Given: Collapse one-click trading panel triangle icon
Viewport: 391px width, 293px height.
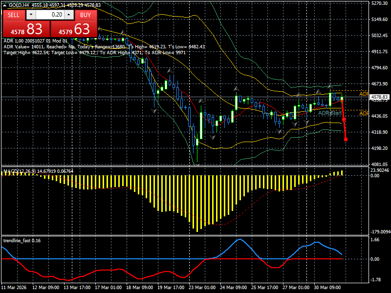Looking at the screenshot, I should 5,5.
